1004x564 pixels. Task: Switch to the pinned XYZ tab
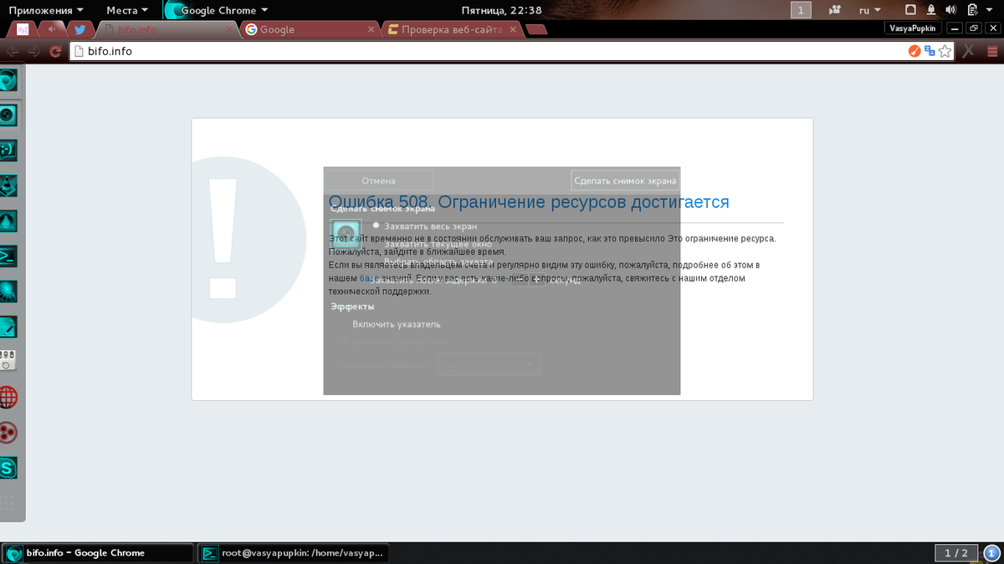point(23,29)
